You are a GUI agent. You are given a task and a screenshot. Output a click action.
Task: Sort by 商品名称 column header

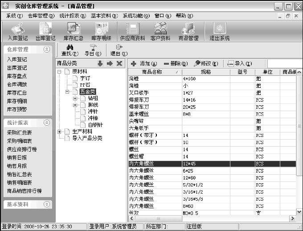pos(155,72)
